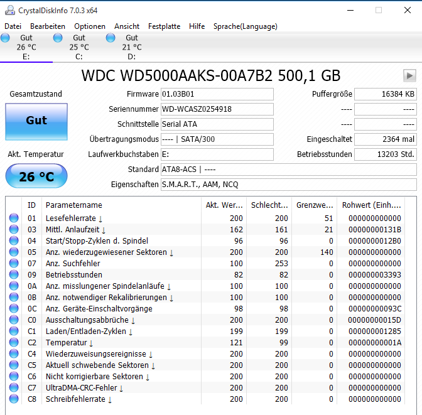Click status orb of Anz. wiederzugewiesener Sektoren
The height and width of the screenshot is (415, 422).
(14, 252)
